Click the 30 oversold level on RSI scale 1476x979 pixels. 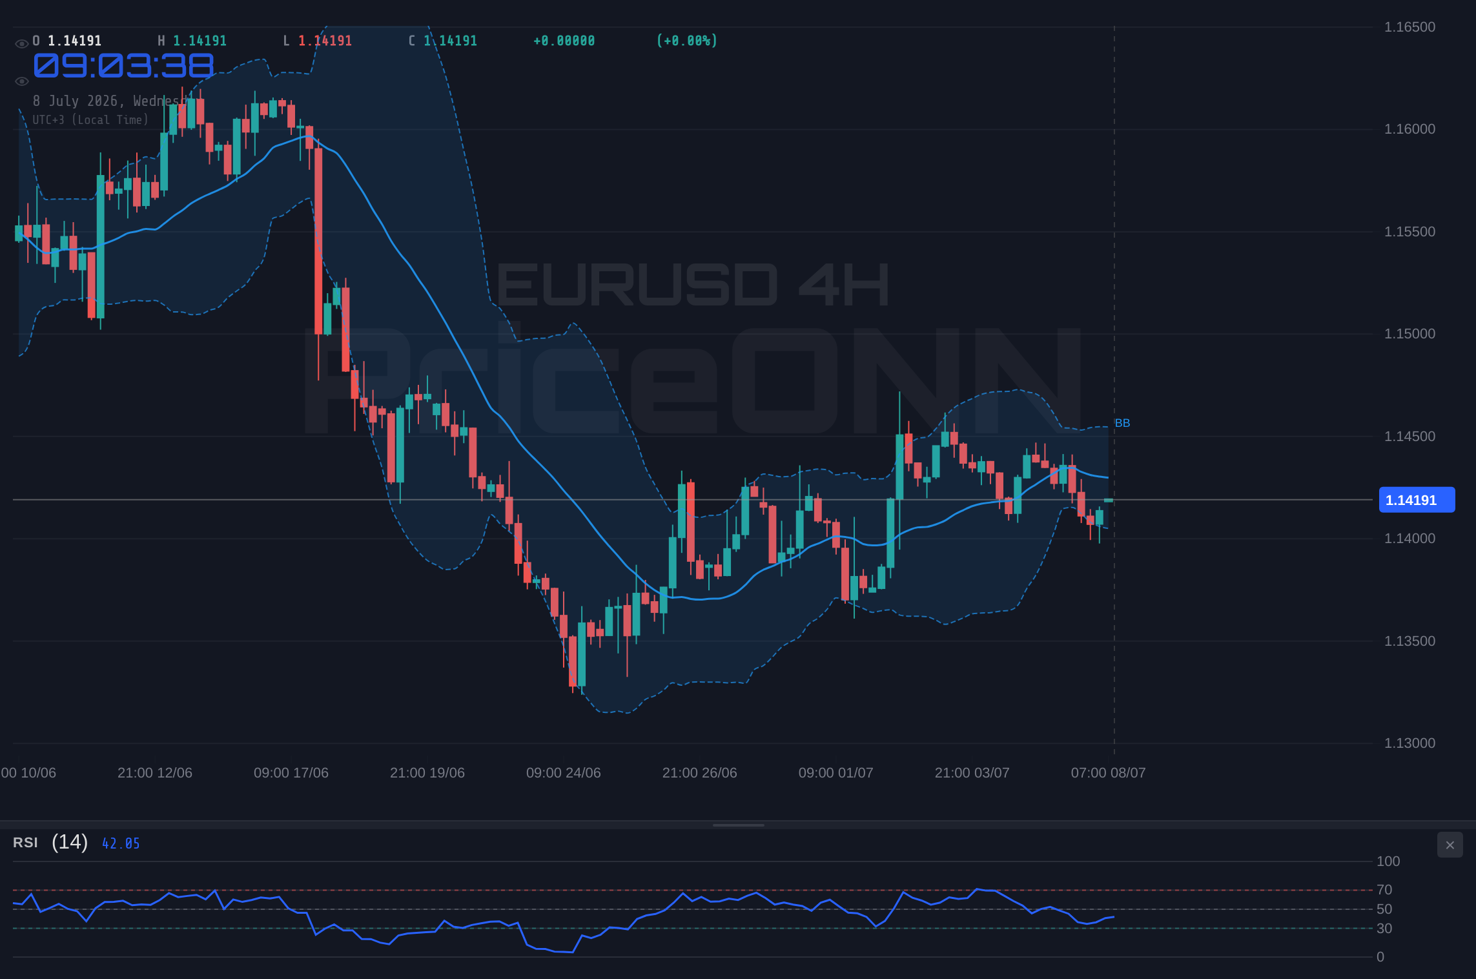pyautogui.click(x=1384, y=929)
